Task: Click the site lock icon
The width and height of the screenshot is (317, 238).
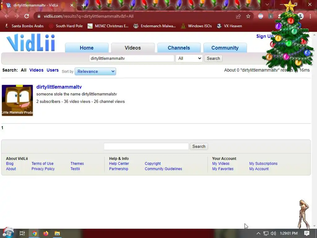Action: (39, 16)
